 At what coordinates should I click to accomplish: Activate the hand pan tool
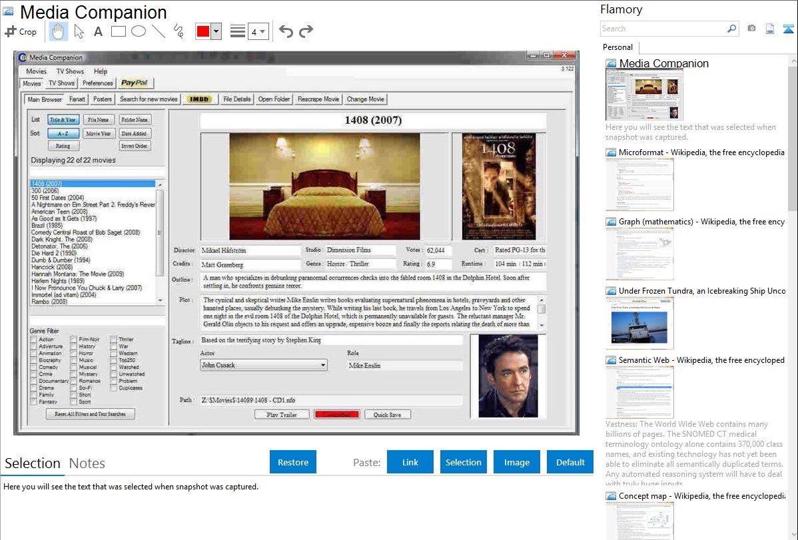click(58, 31)
